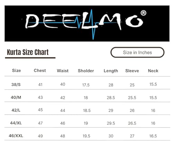Click the Kurta Size Chart heading
Viewport: 173px width, 149px height.
pos(28,52)
